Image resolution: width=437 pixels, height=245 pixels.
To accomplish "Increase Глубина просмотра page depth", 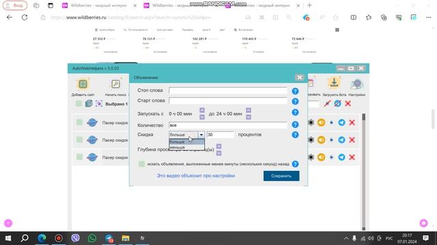I will coord(218,146).
